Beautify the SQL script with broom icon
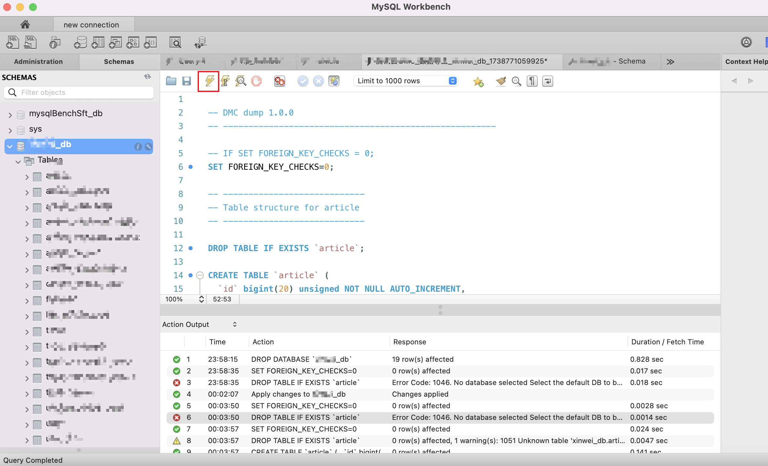This screenshot has width=768, height=466. [500, 81]
